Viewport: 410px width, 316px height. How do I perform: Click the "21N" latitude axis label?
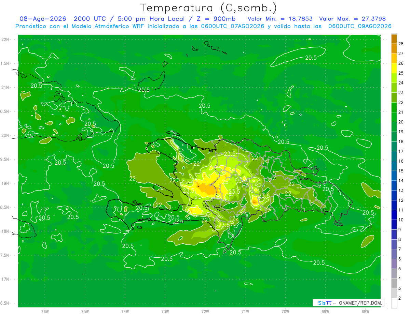click(5, 87)
